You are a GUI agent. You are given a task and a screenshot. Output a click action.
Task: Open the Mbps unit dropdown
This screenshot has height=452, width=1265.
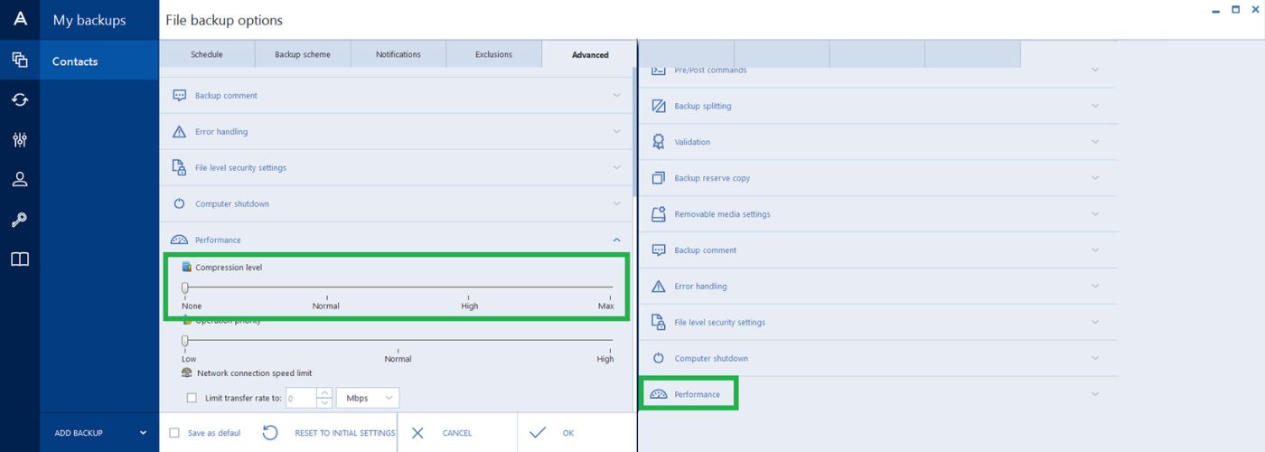(x=369, y=398)
